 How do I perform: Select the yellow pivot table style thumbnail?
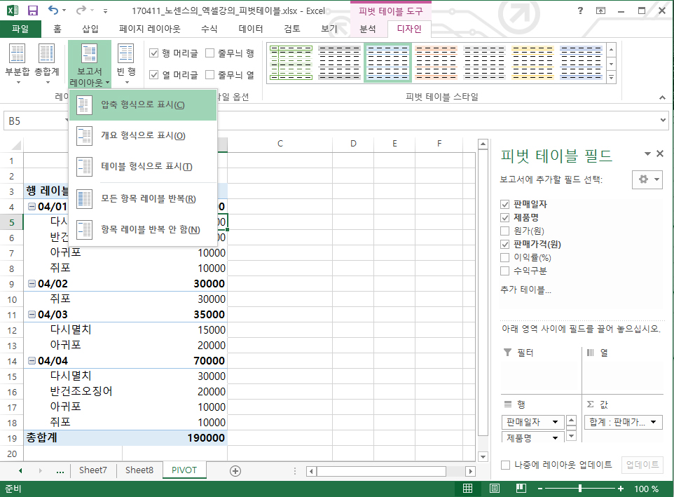click(x=532, y=63)
